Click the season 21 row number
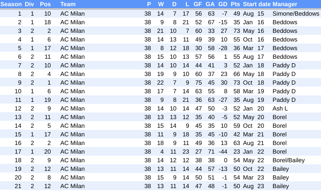321x191 pixels. pyautogui.click(x=18, y=186)
